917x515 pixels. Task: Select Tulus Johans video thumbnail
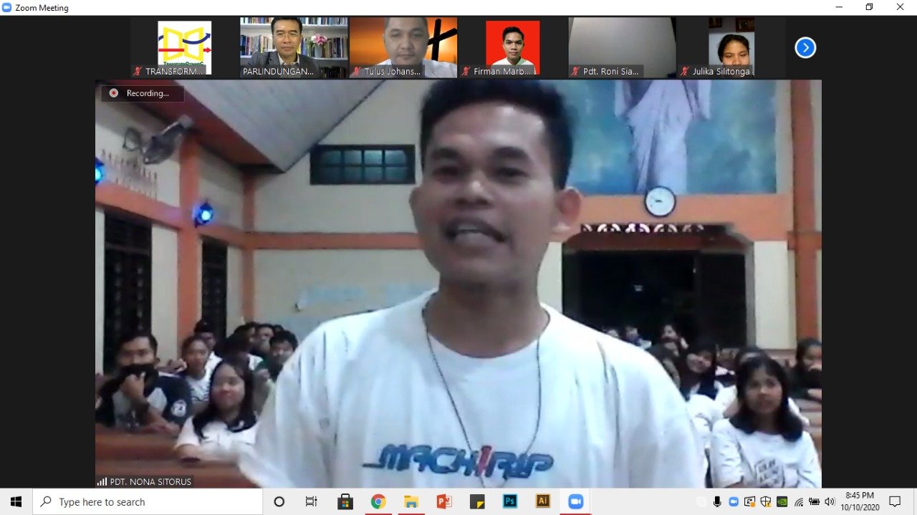(x=403, y=48)
